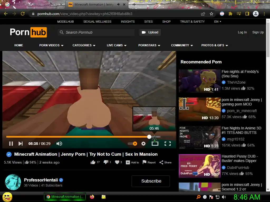The height and width of the screenshot is (202, 270).
Task: Click the Upload button
Action: 150,32
